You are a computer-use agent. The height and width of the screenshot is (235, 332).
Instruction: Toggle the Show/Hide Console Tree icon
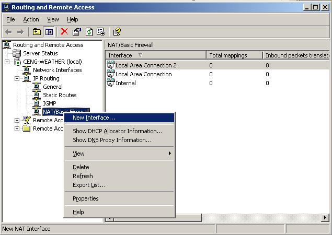tap(49, 32)
